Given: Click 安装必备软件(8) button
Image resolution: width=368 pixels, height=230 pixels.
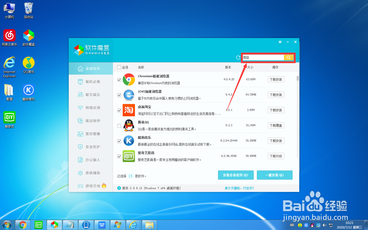Looking at the screenshot, I should point(236,175).
